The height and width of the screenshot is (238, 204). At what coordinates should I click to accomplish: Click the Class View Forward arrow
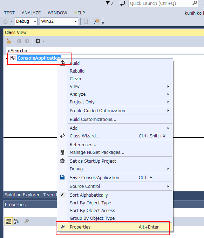pyautogui.click(x=27, y=41)
